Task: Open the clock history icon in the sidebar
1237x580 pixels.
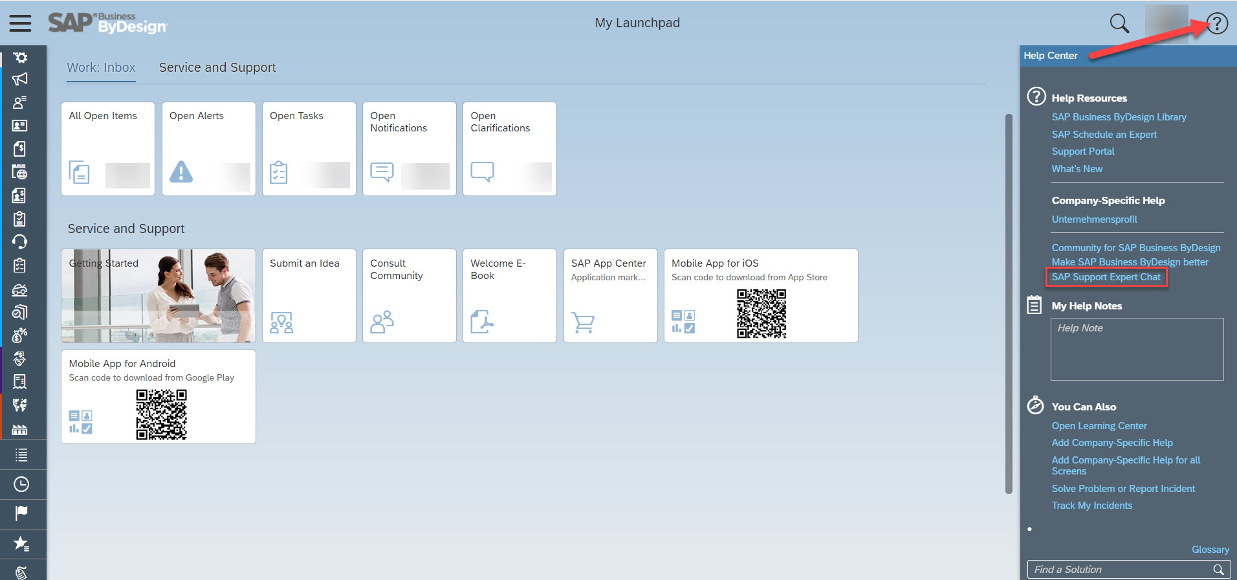Action: click(x=21, y=484)
